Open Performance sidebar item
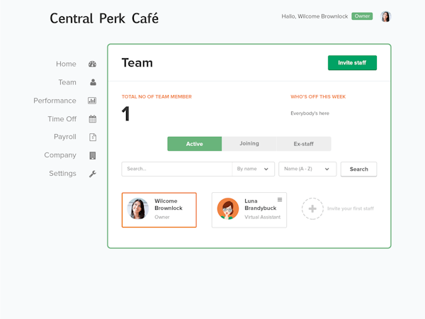This screenshot has height=319, width=425. tap(55, 101)
